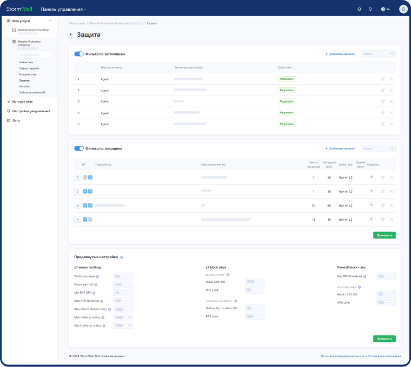Viewport: 411px width, 367px height.
Task: Delete header filter rule 1
Action: [x=392, y=79]
